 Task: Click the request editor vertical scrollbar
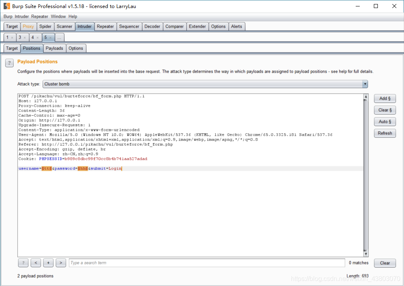click(366, 175)
